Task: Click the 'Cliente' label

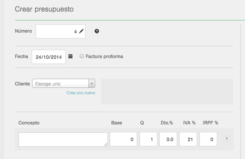Action: pyautogui.click(x=22, y=84)
